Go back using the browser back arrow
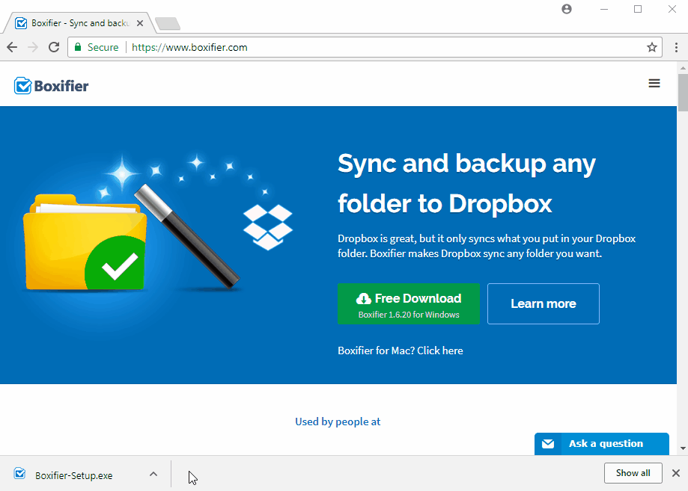 pyautogui.click(x=12, y=47)
